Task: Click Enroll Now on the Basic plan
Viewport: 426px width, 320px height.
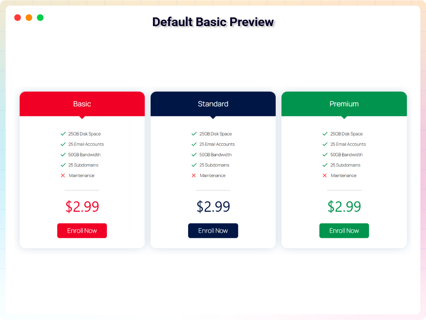Action: (82, 230)
